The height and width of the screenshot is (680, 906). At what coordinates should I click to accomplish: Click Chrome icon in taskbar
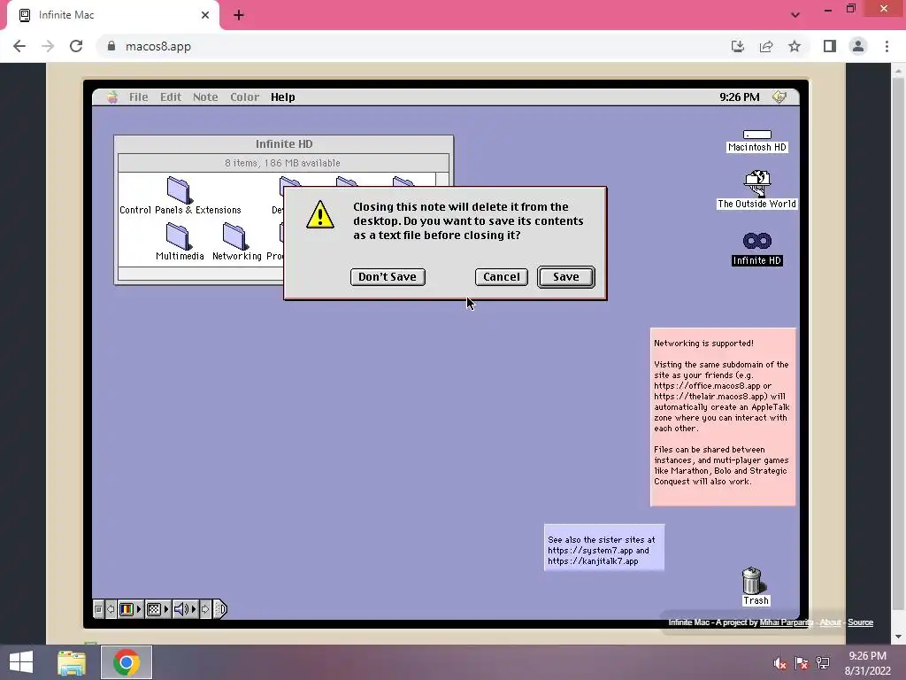click(127, 662)
